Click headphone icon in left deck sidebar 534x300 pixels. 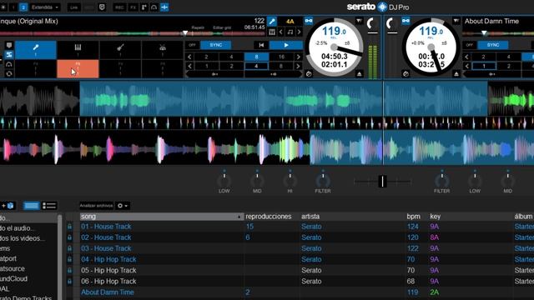tap(9, 64)
